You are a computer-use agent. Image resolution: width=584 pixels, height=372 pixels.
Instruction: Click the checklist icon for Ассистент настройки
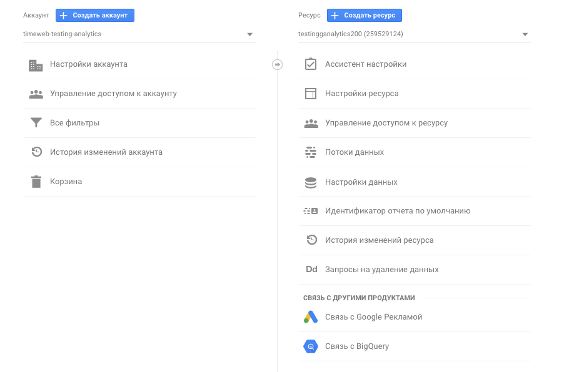coord(311,64)
